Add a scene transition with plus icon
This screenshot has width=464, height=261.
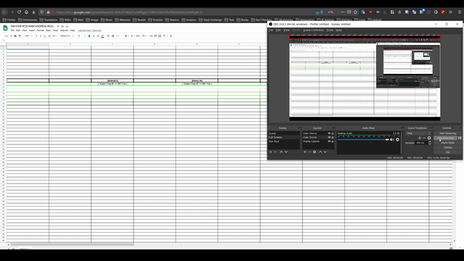pyautogui.click(x=420, y=138)
